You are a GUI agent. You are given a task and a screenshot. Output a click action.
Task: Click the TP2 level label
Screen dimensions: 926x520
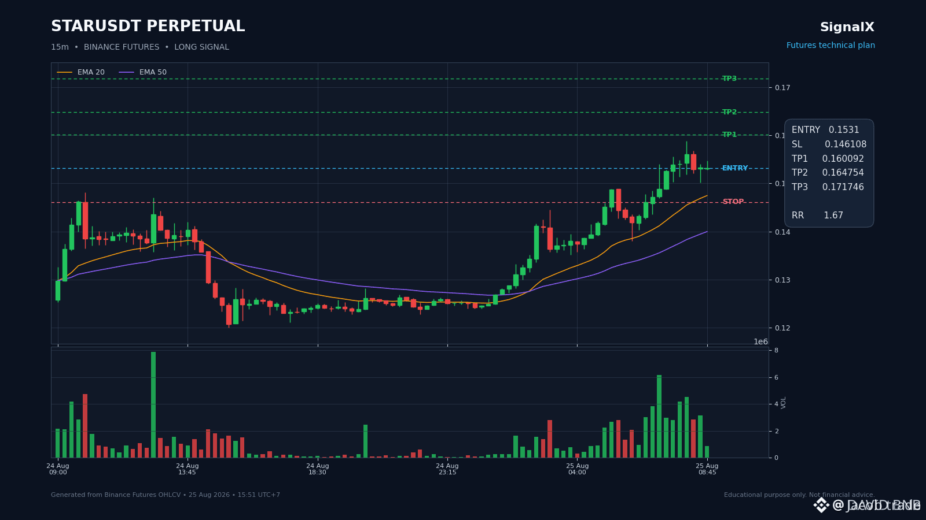(x=729, y=112)
